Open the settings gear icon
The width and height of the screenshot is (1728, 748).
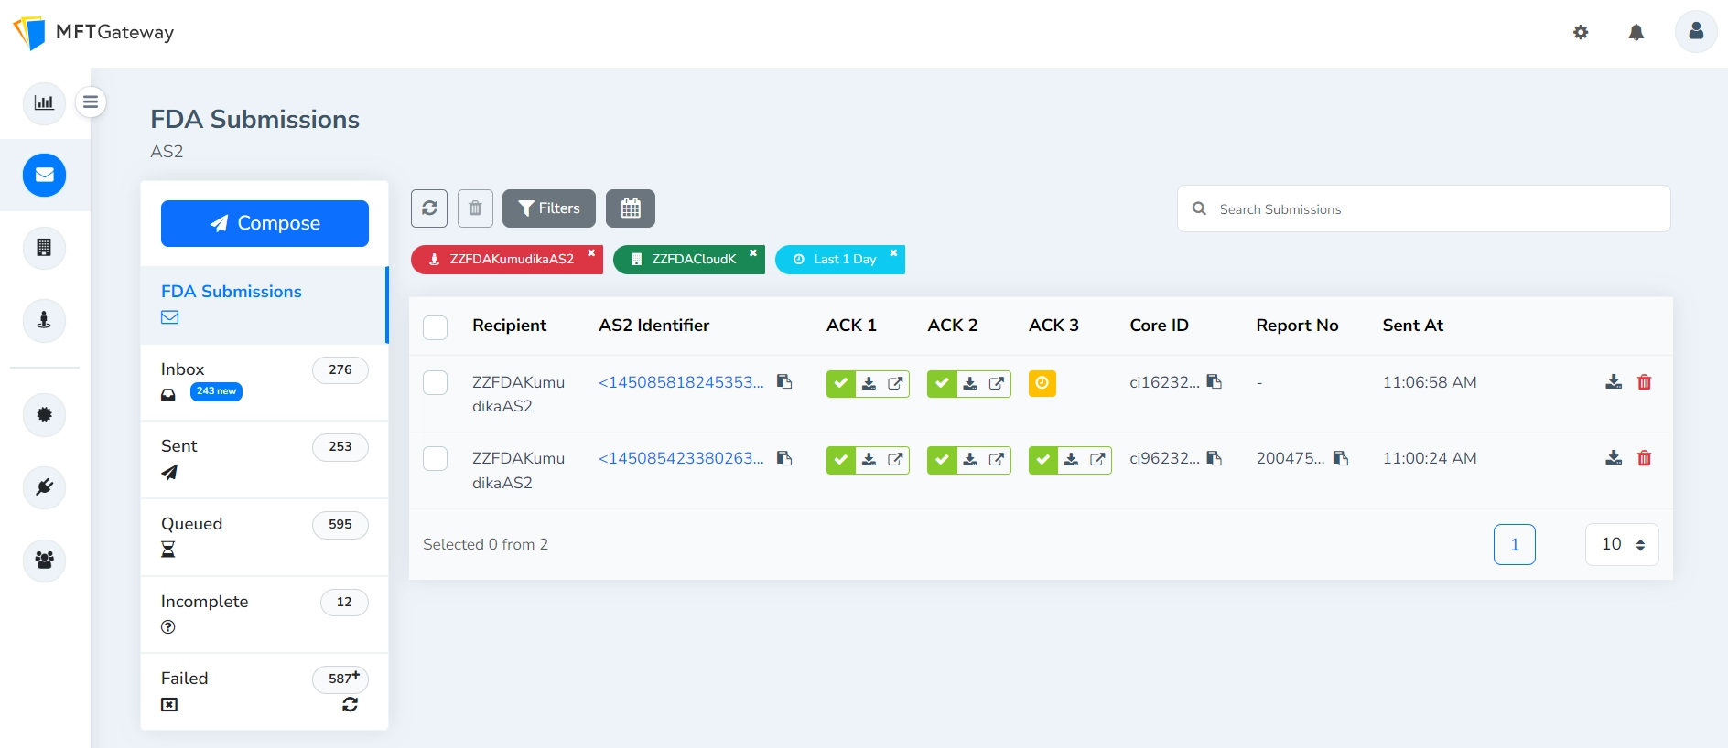pyautogui.click(x=1581, y=33)
